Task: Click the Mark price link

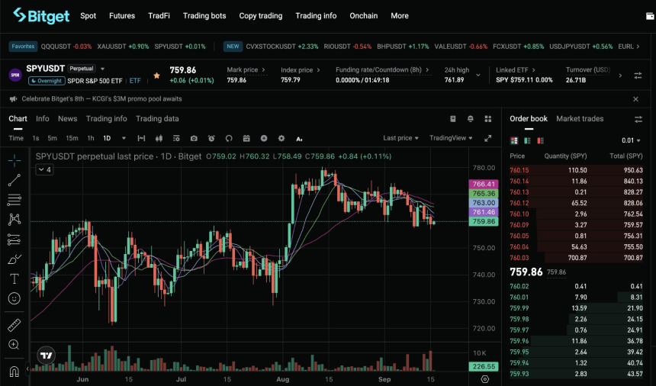Action: pyautogui.click(x=246, y=70)
